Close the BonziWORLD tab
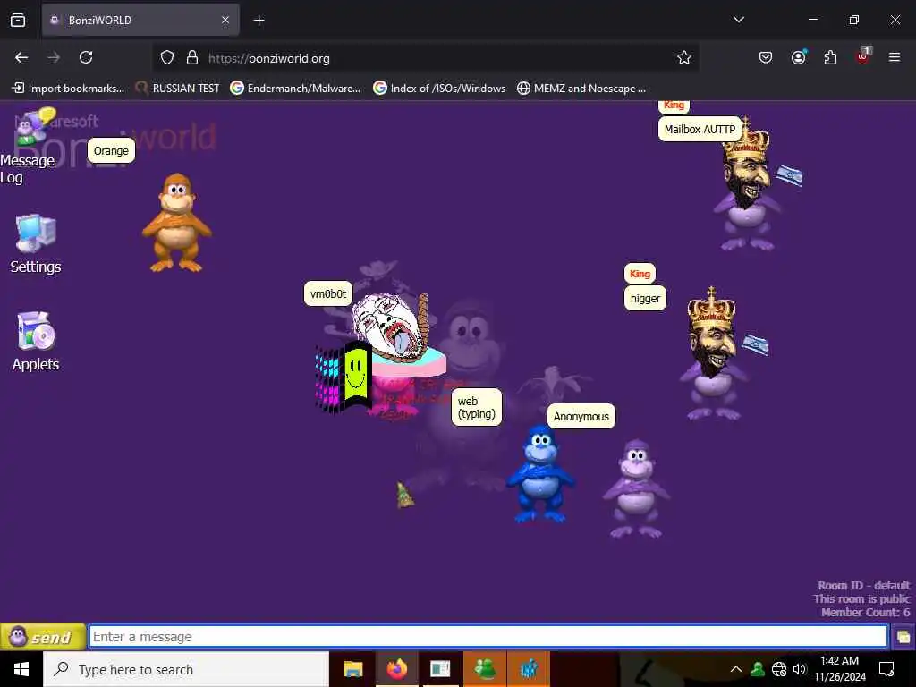 click(225, 20)
